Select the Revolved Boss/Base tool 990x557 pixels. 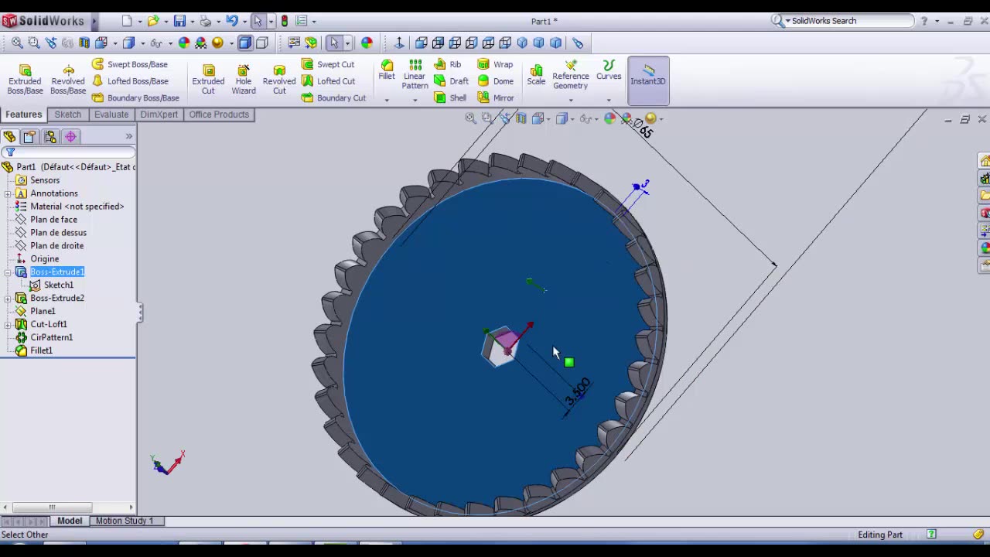68,80
